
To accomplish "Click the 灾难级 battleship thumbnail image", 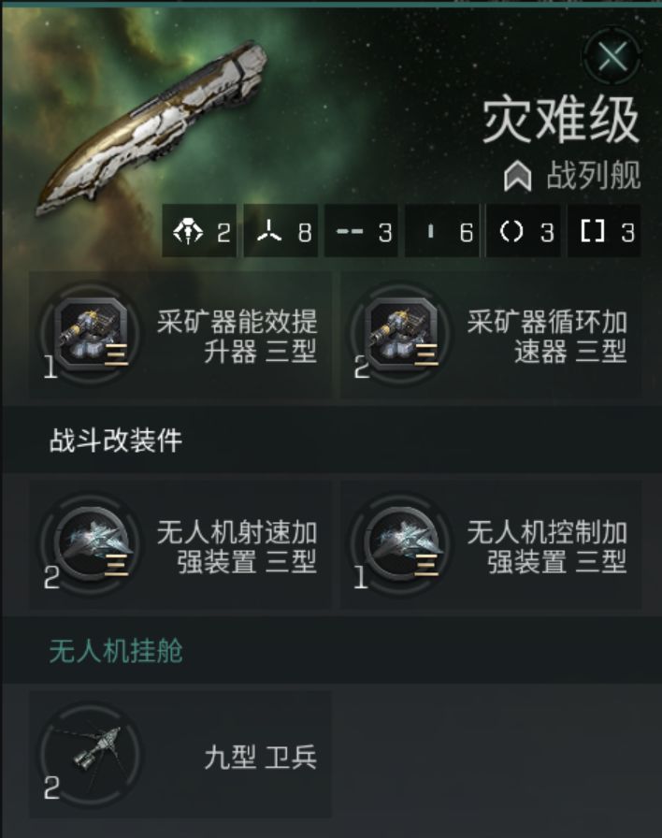I will [152, 128].
